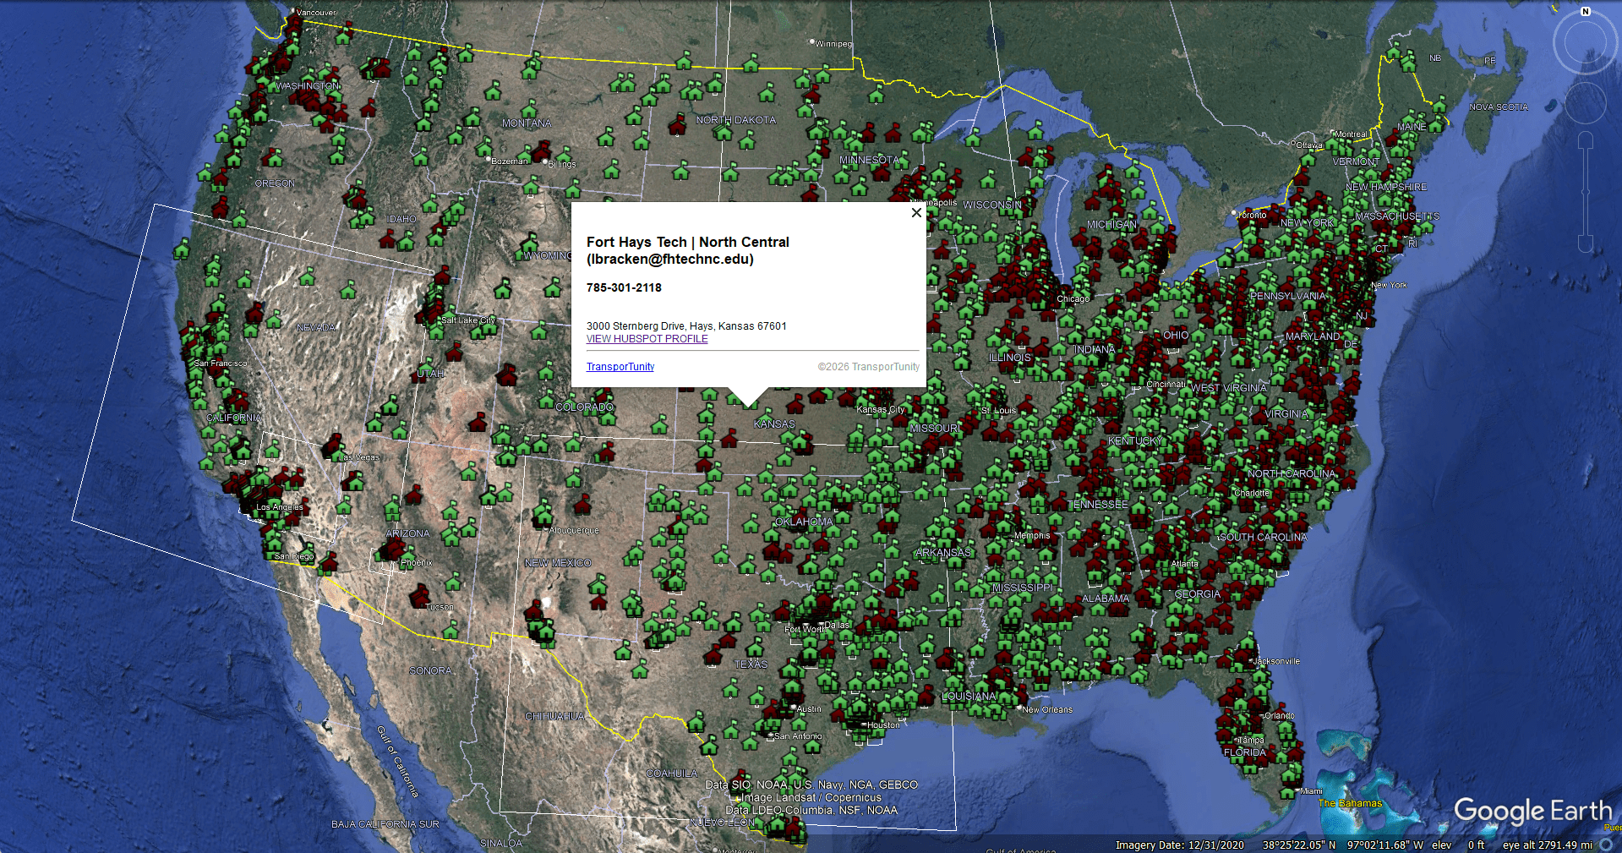Click the Los Angeles city label
The height and width of the screenshot is (853, 1622).
click(x=280, y=507)
